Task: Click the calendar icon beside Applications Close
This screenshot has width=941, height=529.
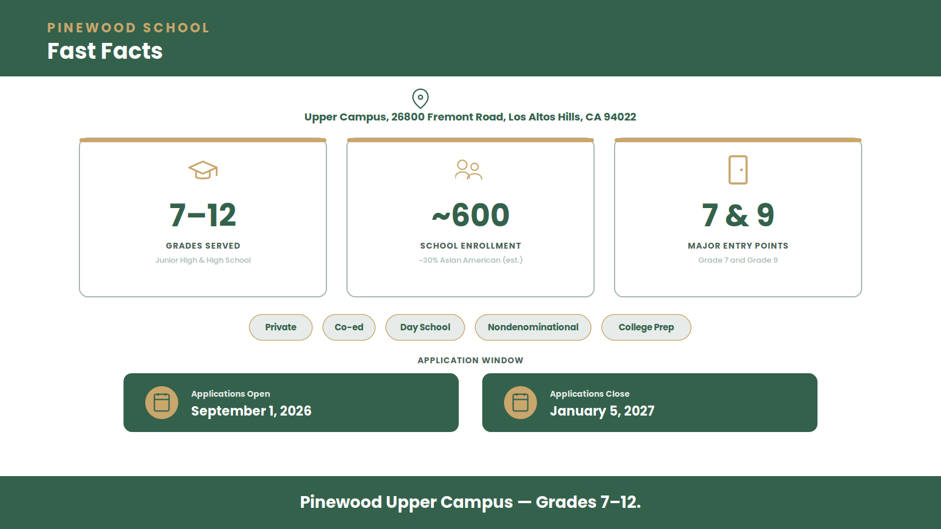Action: click(520, 403)
